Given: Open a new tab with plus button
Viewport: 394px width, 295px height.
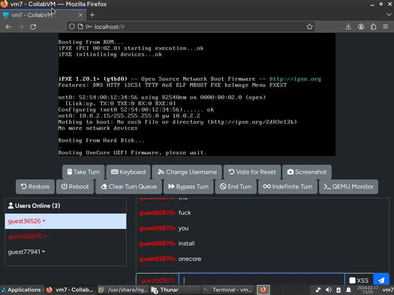Looking at the screenshot, I should coord(92,15).
